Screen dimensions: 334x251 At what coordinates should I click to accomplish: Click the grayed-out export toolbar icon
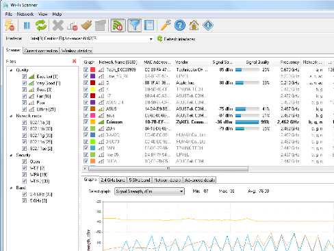101,25
